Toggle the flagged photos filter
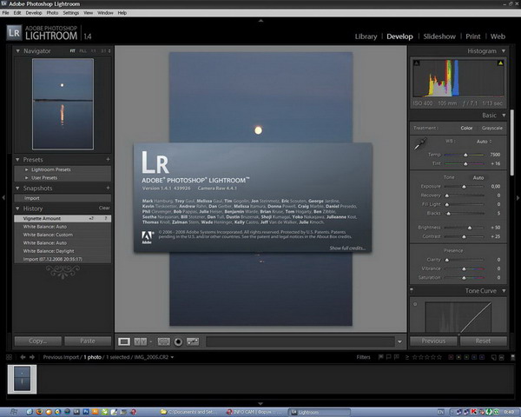 coord(381,357)
